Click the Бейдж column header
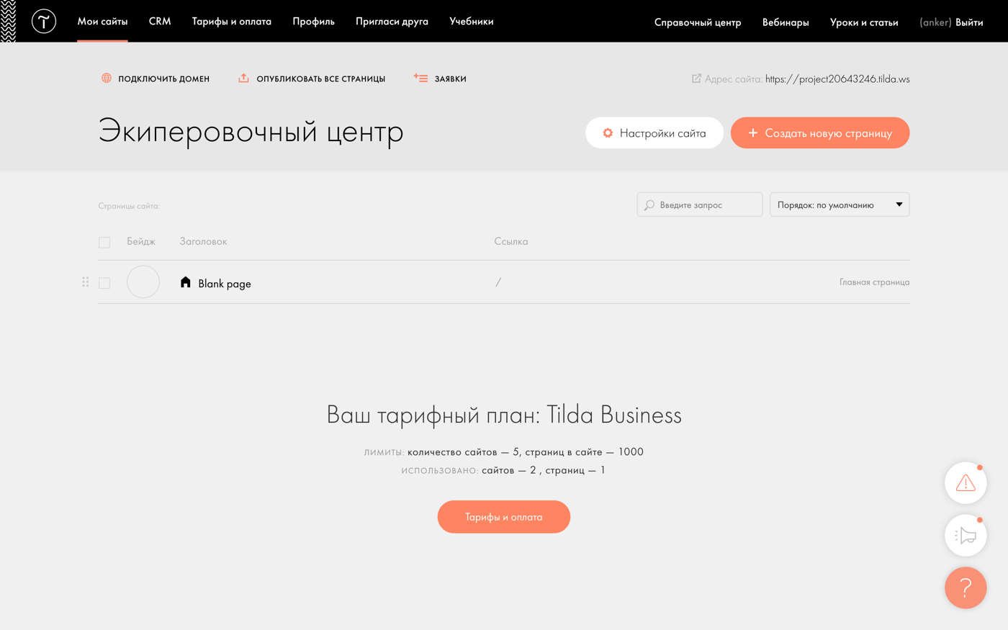 pyautogui.click(x=141, y=242)
